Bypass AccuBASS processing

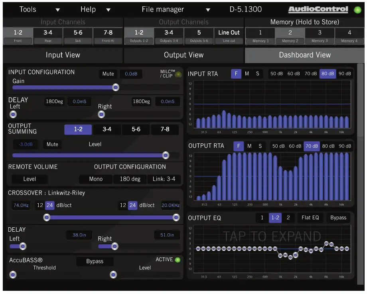coord(95,261)
